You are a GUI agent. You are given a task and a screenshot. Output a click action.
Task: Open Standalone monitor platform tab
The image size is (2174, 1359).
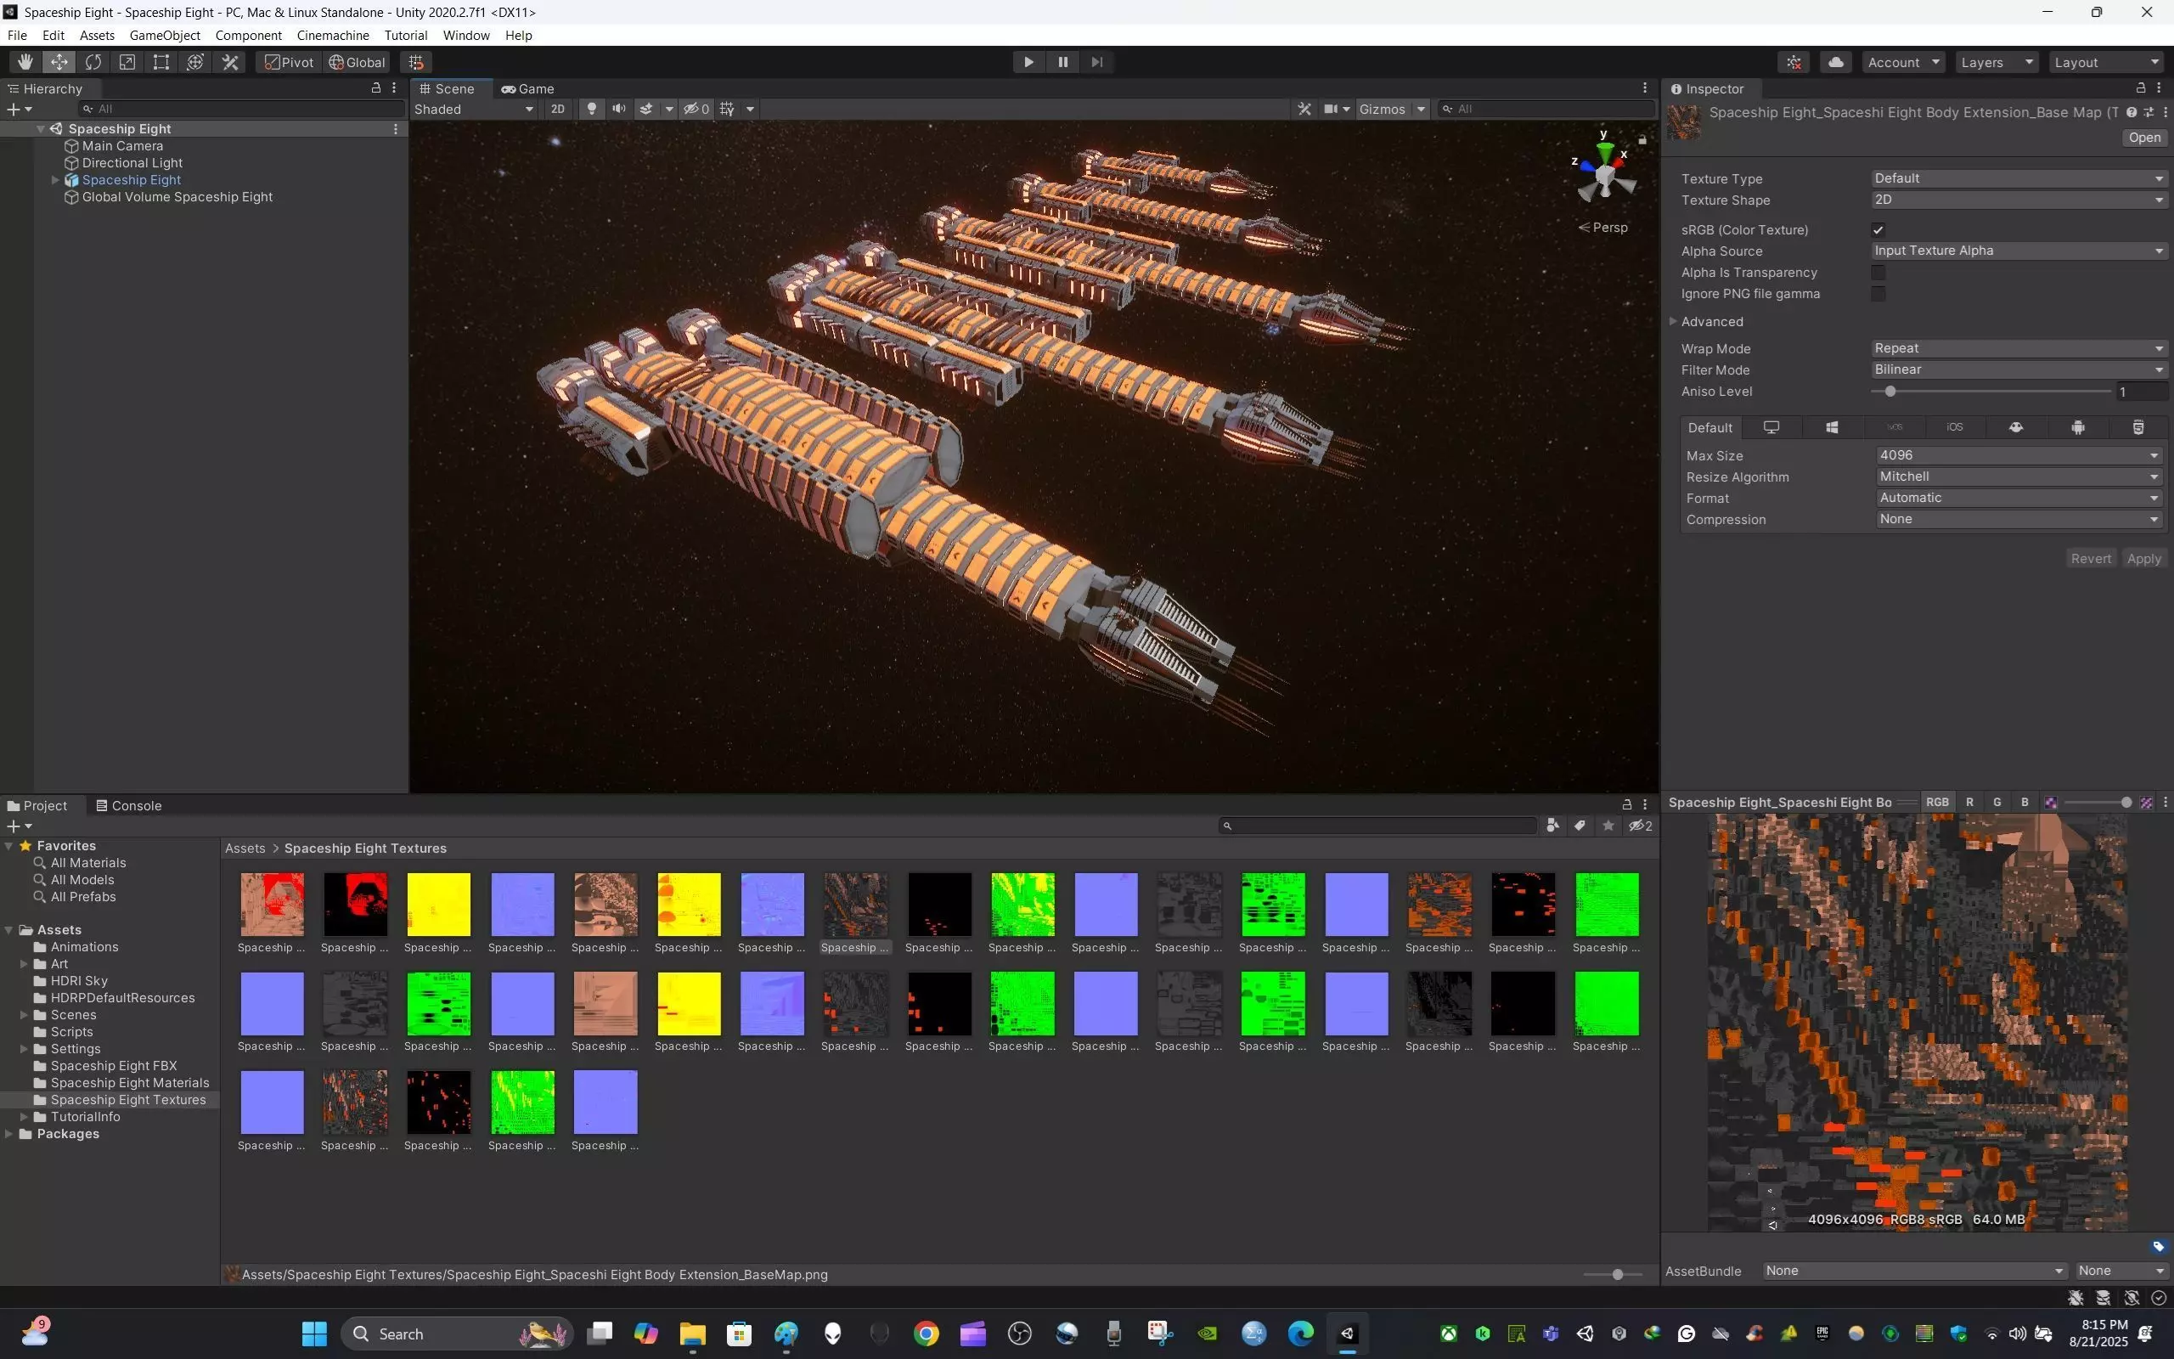(1771, 427)
